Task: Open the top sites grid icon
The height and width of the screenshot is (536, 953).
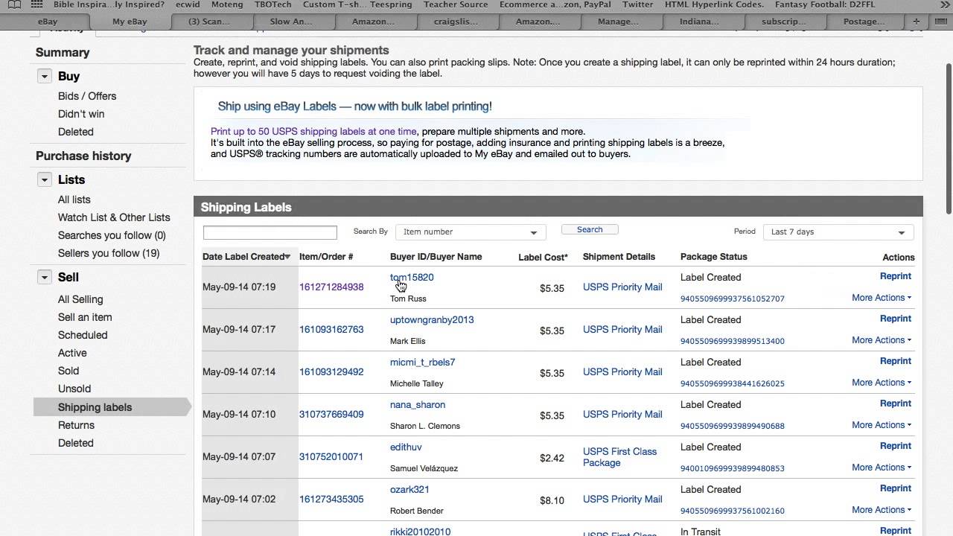Action: tap(36, 4)
